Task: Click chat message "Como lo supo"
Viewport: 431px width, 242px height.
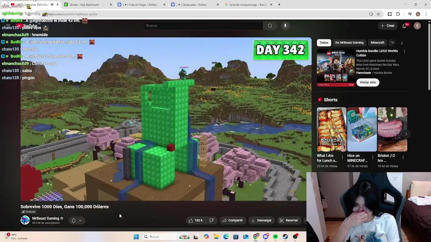Action: 44,64
